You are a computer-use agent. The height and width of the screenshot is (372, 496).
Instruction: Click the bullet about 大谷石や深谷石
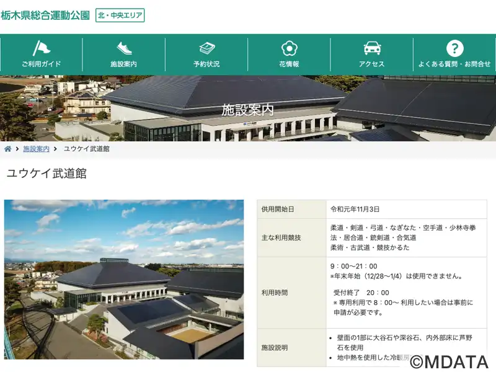[x=404, y=343]
